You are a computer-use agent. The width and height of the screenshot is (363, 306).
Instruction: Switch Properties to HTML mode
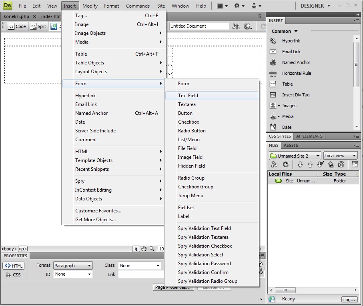(x=14, y=266)
